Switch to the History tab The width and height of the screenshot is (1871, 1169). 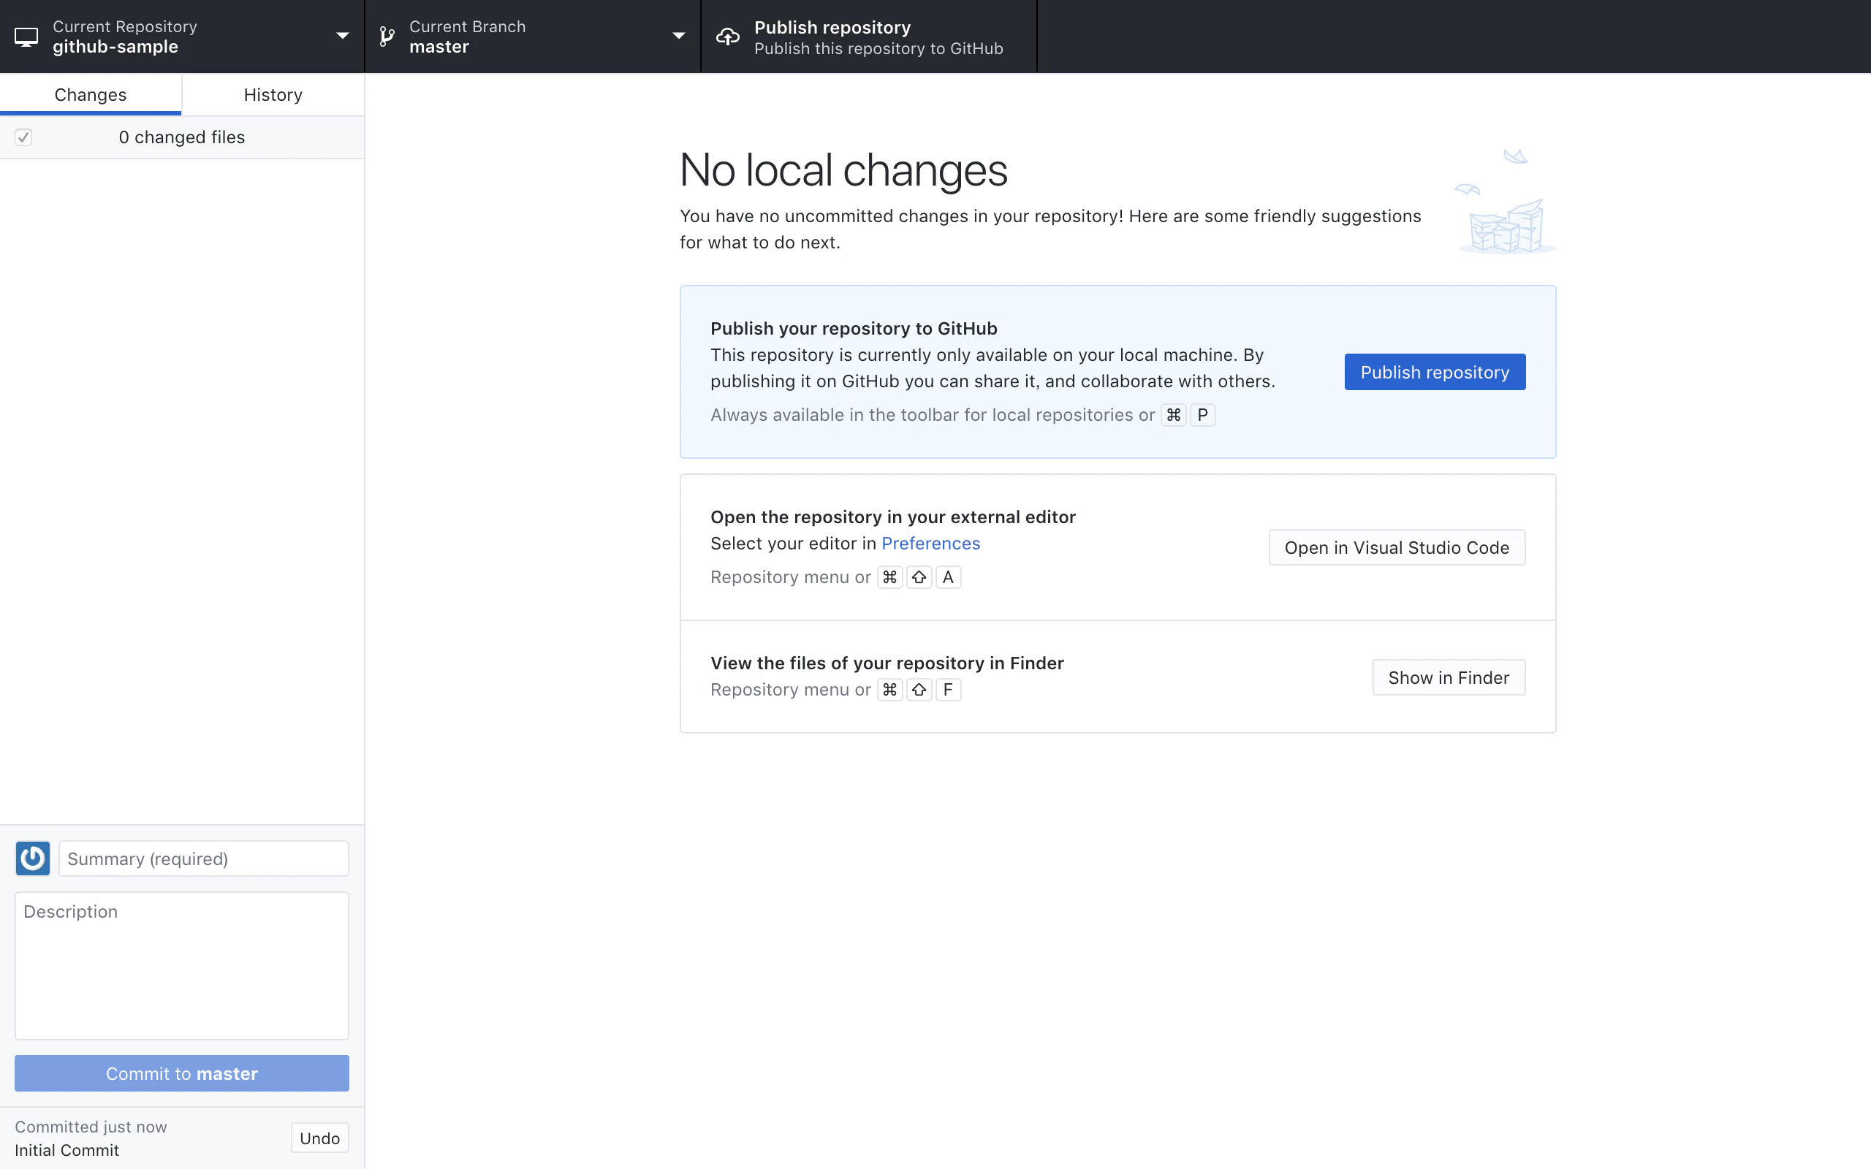pyautogui.click(x=273, y=94)
